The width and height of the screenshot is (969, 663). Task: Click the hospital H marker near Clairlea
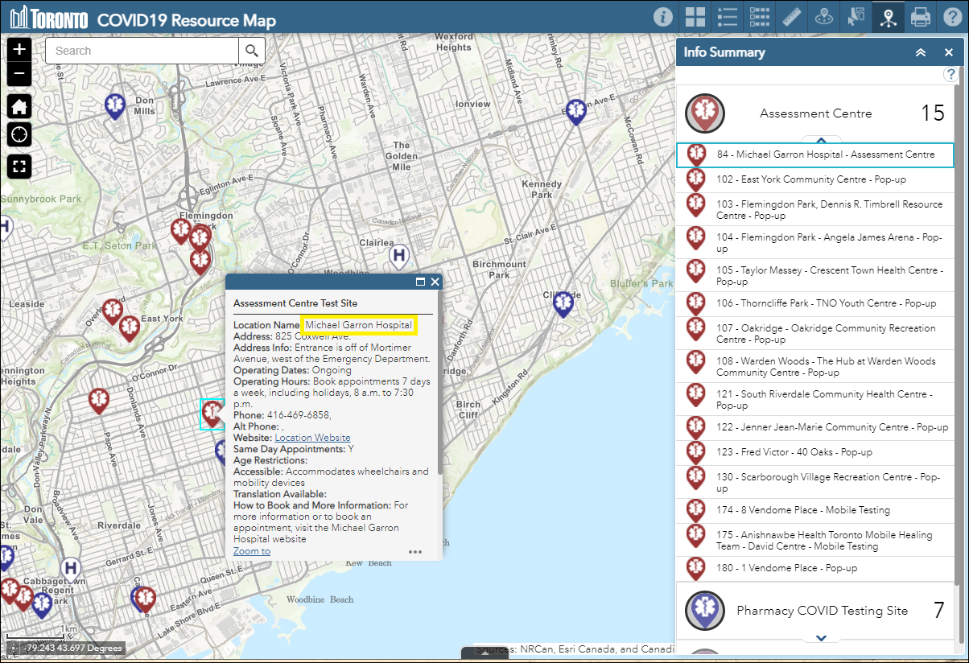click(x=398, y=257)
